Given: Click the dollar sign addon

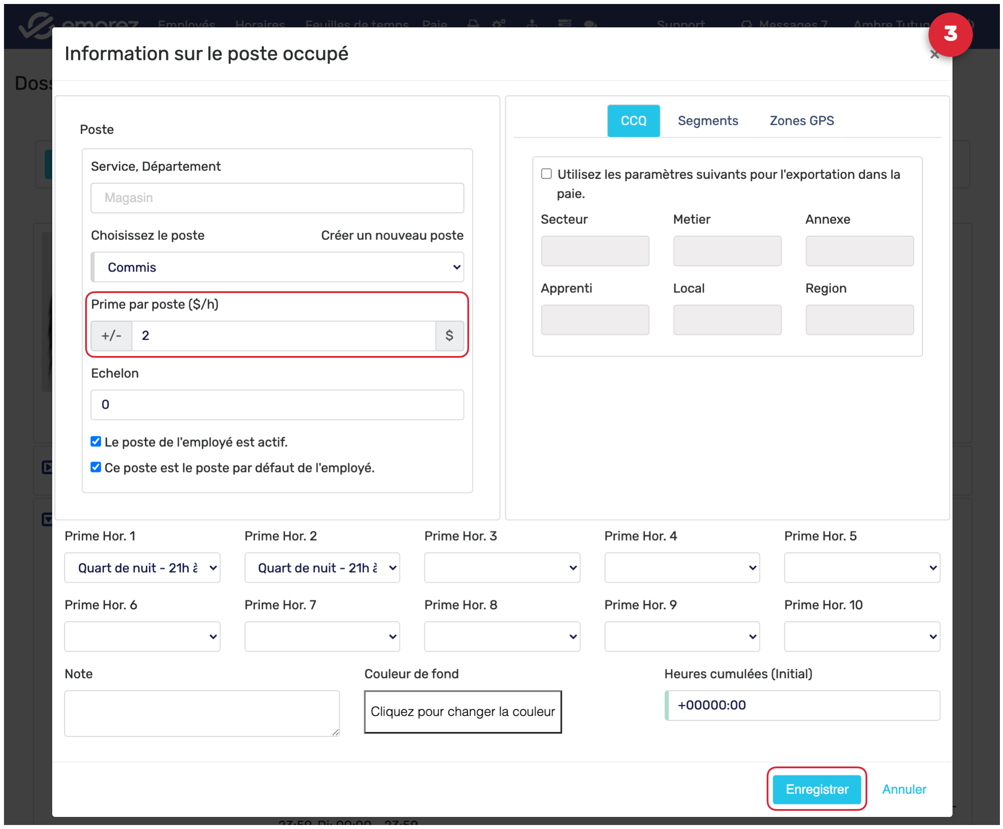Looking at the screenshot, I should (449, 336).
